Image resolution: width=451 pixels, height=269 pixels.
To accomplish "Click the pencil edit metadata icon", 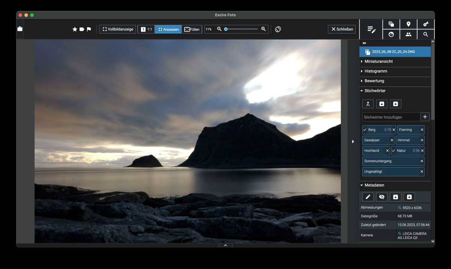I will 368,197.
